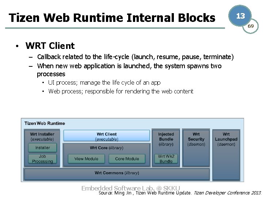263x197 pixels.
Task: Click the 'Wrt Wk2 Bundle' box
Action: [166, 159]
